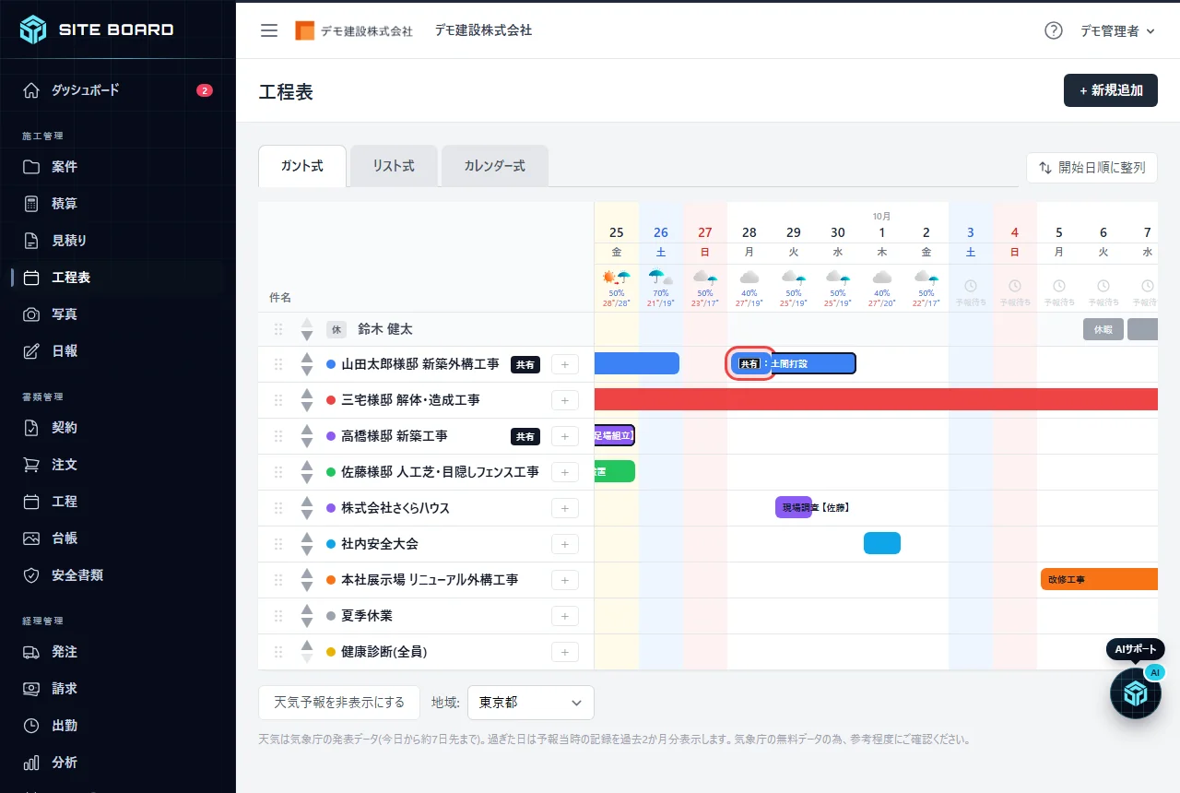The height and width of the screenshot is (793, 1180).
Task: Open 日報 in the sidebar
Action: pos(118,351)
